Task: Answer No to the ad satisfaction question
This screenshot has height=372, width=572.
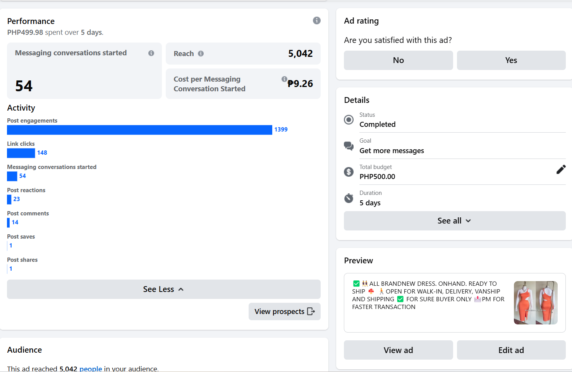Action: pyautogui.click(x=398, y=60)
